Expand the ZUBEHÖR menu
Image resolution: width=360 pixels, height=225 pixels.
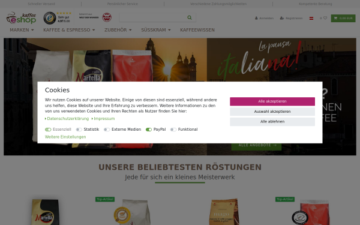tap(118, 30)
